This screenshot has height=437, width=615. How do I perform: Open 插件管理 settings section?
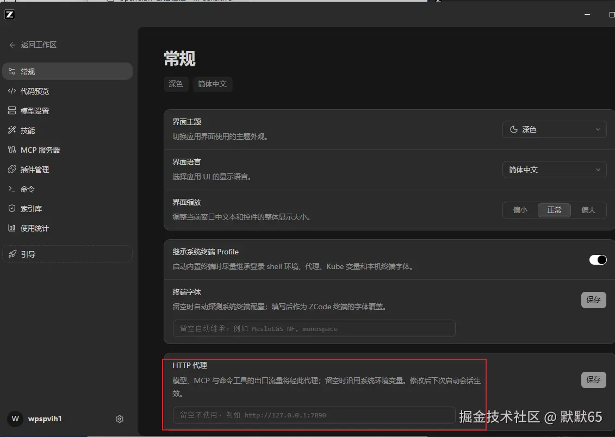tap(67, 170)
